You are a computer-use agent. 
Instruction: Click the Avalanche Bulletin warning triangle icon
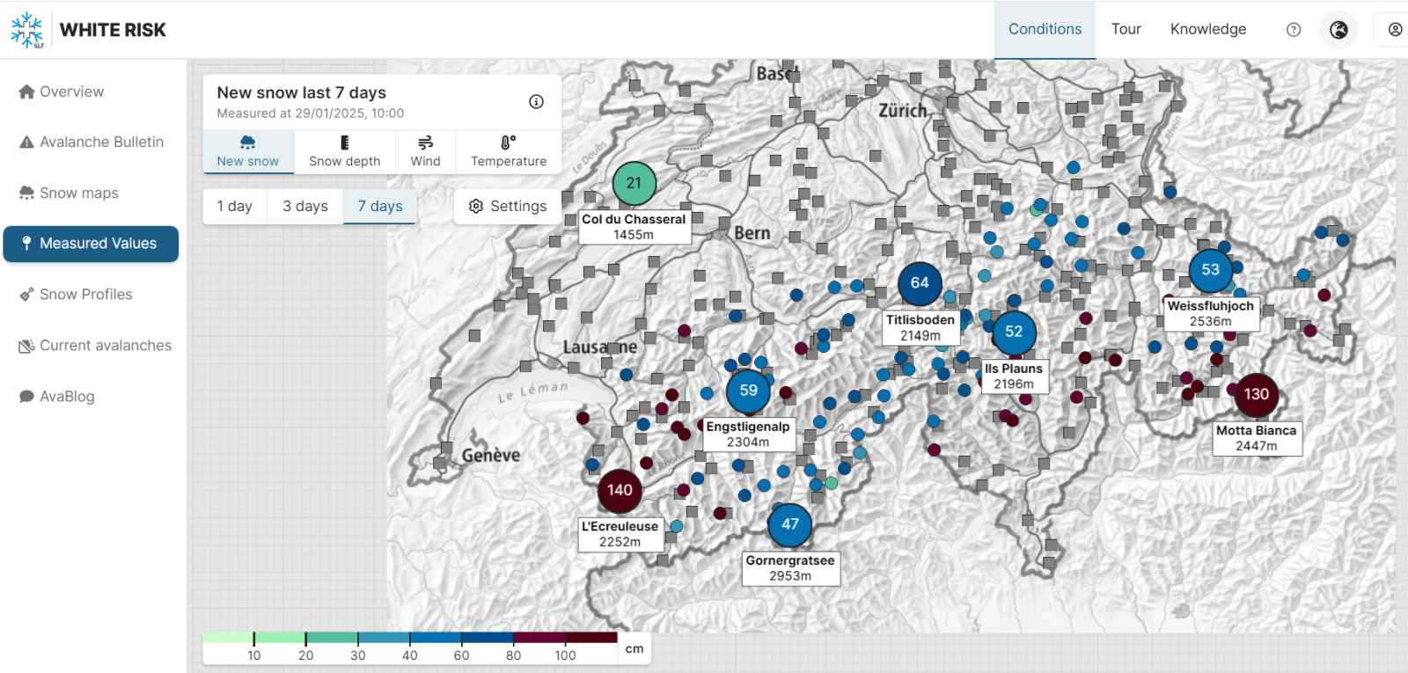point(26,143)
